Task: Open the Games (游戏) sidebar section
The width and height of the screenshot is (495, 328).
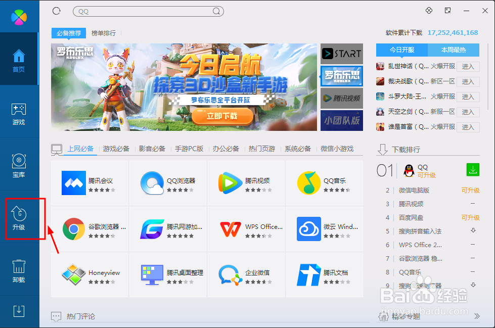Action: pos(19,114)
